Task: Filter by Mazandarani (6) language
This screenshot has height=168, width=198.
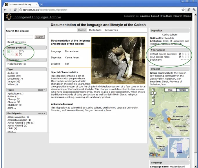Action: click(x=17, y=64)
